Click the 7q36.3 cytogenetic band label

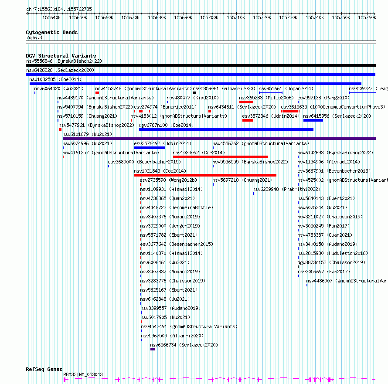tap(34, 37)
